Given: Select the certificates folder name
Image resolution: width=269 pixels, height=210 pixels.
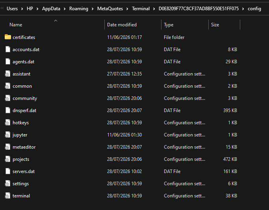Looking at the screenshot, I should pos(24,37).
